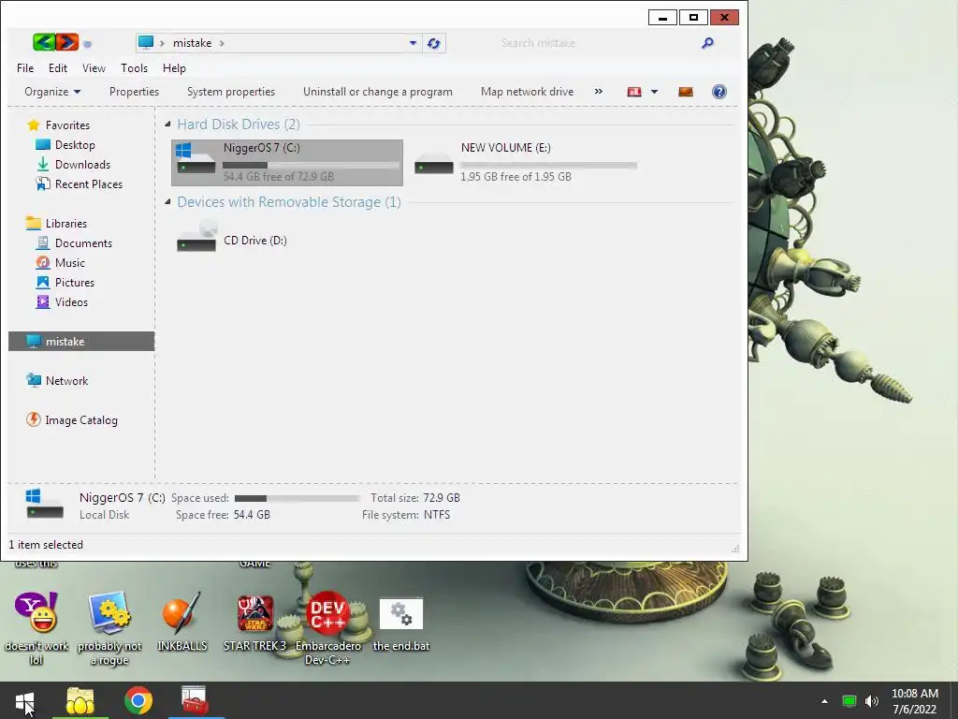Image resolution: width=958 pixels, height=719 pixels.
Task: Select the CD Drive (D:) icon
Action: coord(196,237)
